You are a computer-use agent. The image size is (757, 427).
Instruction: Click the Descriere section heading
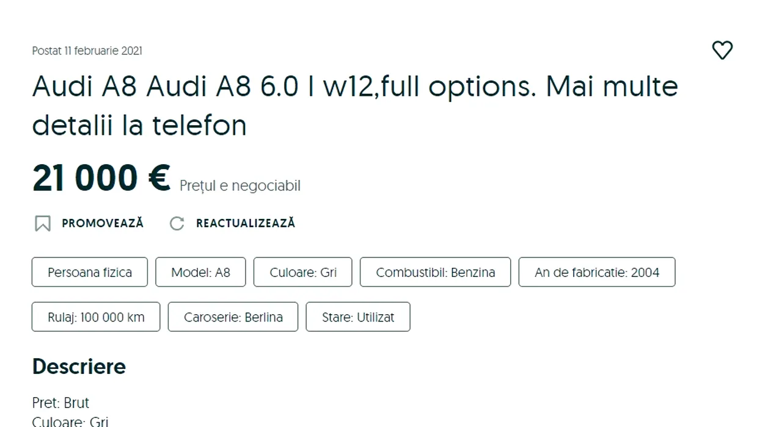tap(79, 367)
